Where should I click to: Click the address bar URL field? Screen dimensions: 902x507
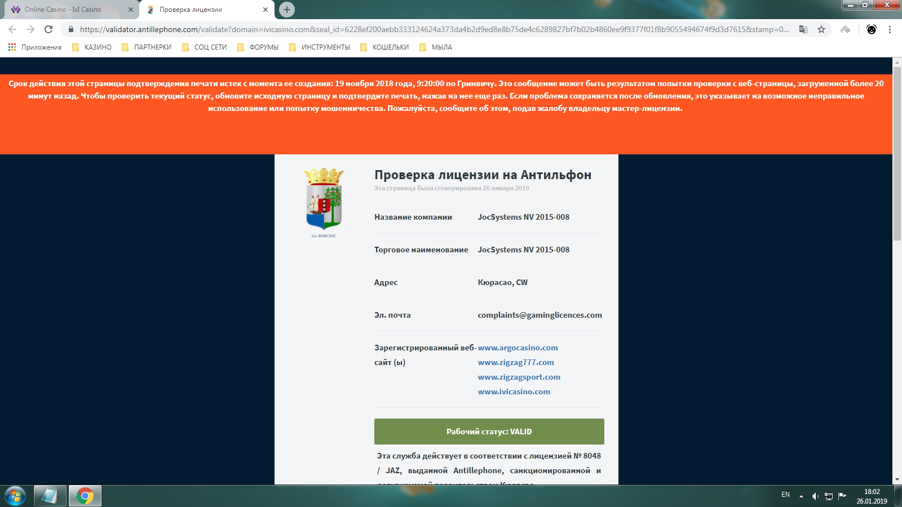434,29
